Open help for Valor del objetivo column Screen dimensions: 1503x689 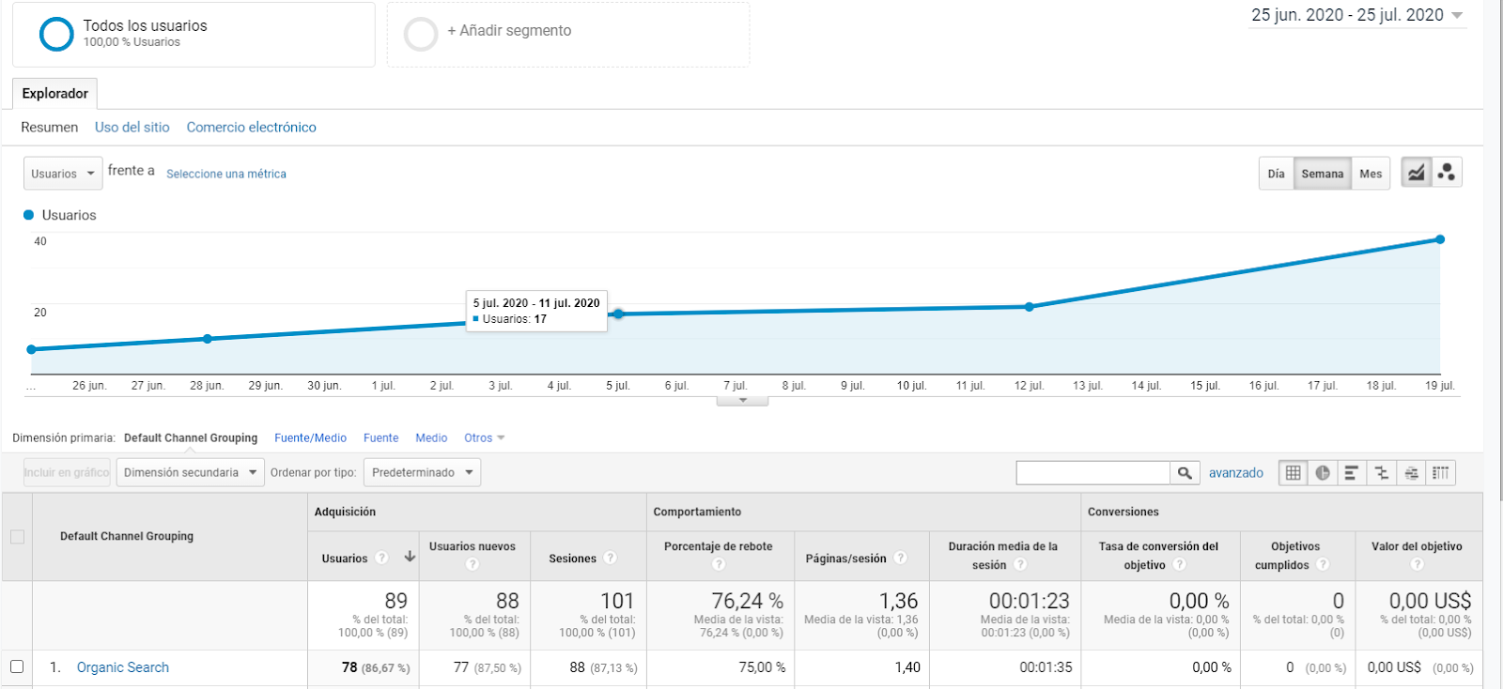[1417, 564]
